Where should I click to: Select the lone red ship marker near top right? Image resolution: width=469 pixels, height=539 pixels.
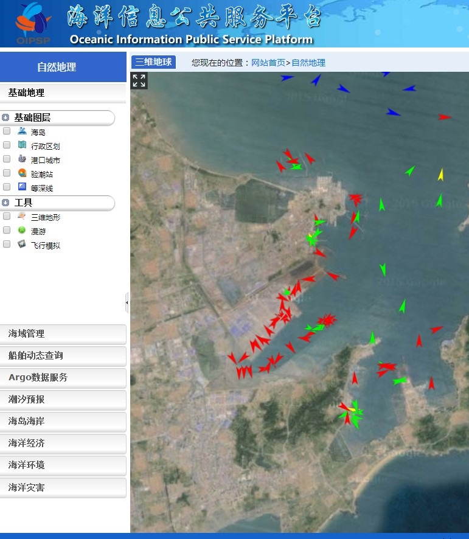pos(445,117)
